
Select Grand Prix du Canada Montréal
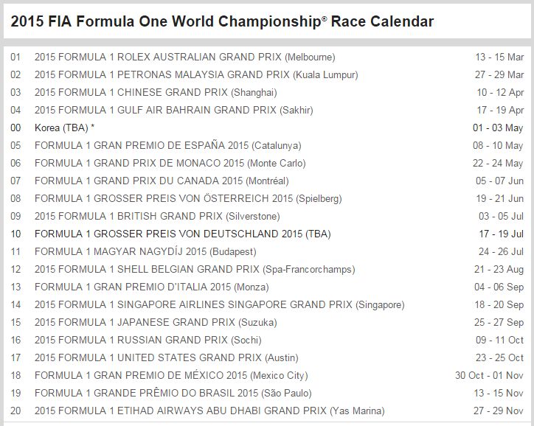tap(161, 181)
